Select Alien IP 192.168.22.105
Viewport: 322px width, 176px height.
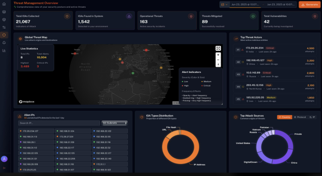coord(36,153)
